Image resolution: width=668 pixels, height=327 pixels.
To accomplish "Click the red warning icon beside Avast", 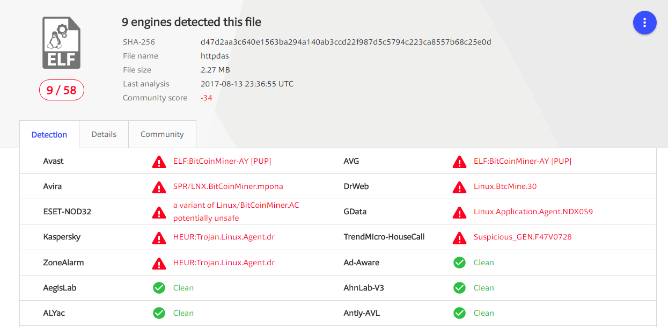I will [x=159, y=162].
